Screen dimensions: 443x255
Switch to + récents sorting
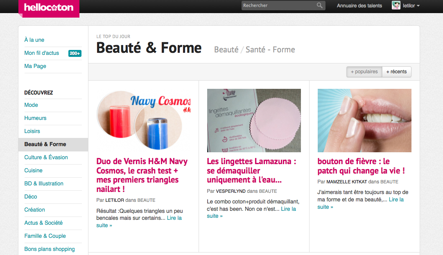tap(396, 72)
